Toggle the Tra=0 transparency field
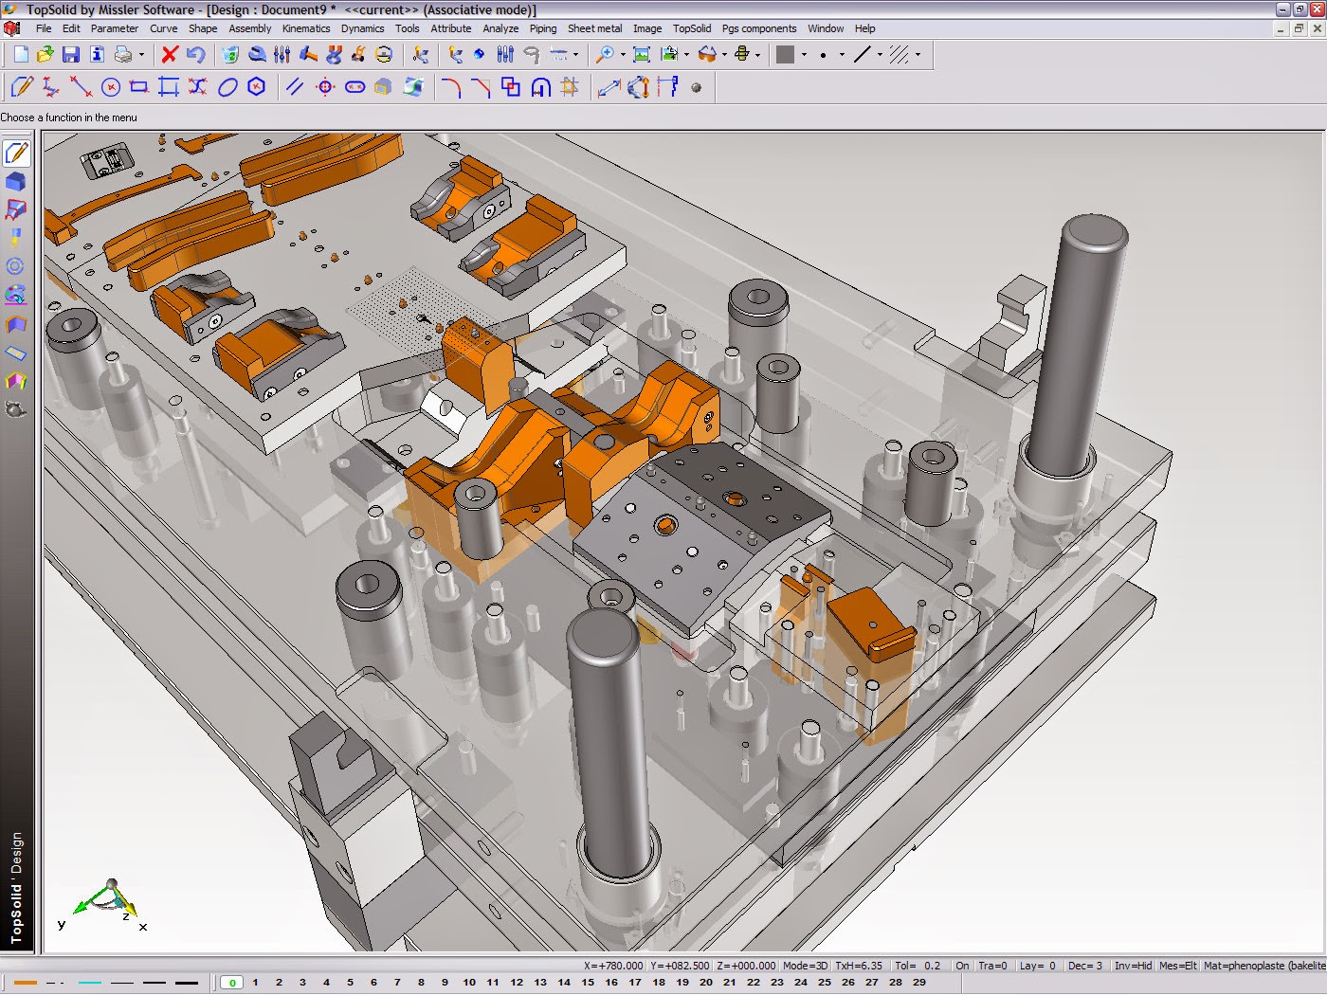This screenshot has width=1327, height=995. (x=992, y=965)
